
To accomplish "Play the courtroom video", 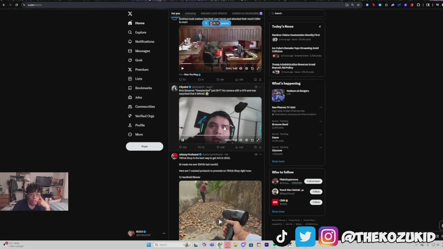I will point(183,68).
